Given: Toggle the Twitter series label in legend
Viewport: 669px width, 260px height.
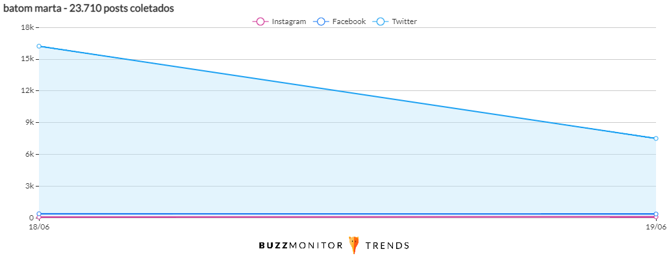Looking at the screenshot, I should [404, 21].
